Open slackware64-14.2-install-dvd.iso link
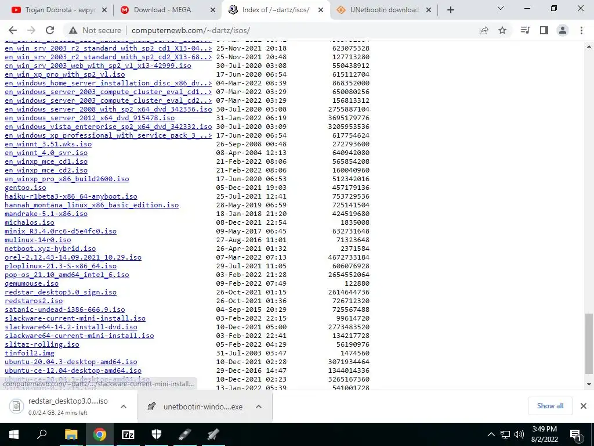594x446 pixels. 71,327
